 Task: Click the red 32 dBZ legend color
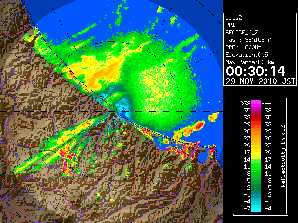256,118
